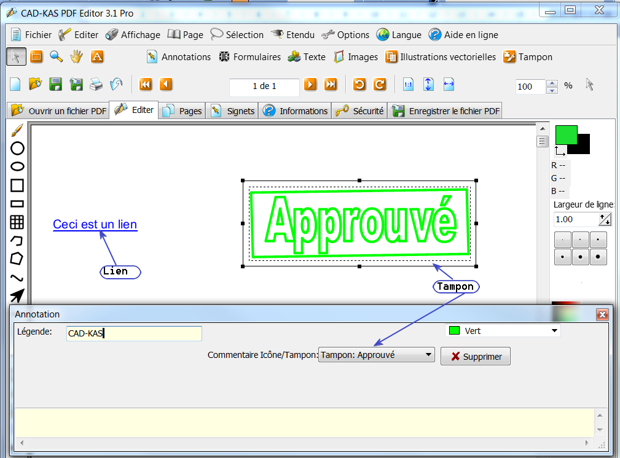Increase the zoom percentage stepper

(552, 83)
